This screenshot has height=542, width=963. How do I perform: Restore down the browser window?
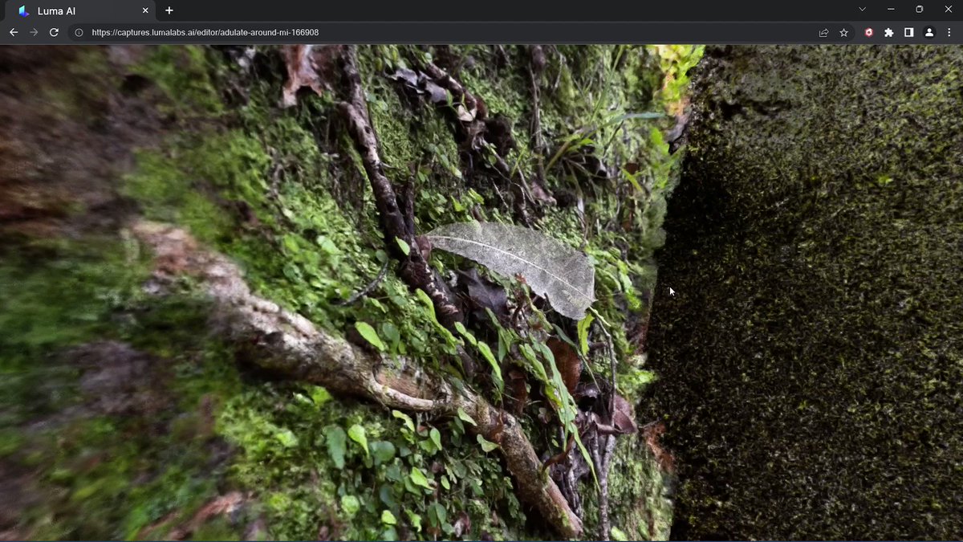[920, 9]
